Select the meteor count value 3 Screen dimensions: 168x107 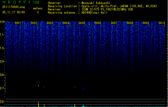click(x=38, y=12)
